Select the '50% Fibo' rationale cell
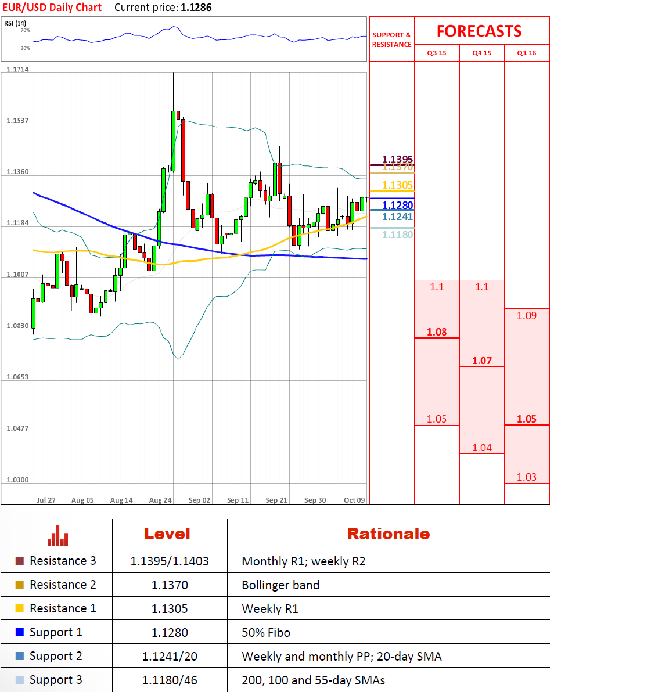669x692 pixels. [267, 633]
